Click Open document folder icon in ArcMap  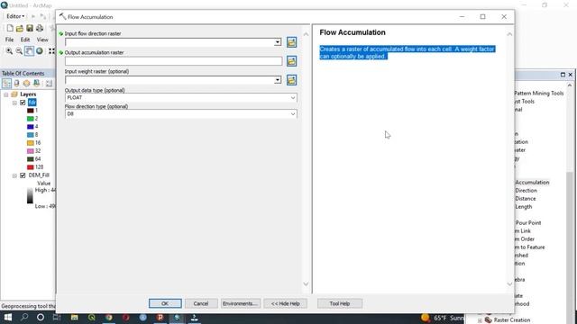click(20, 28)
